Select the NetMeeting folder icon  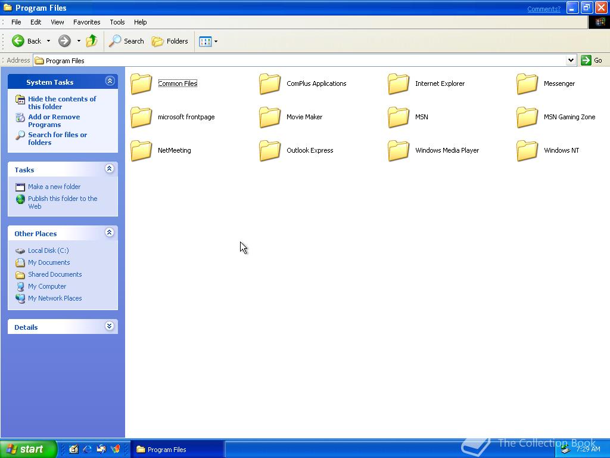[x=141, y=151]
